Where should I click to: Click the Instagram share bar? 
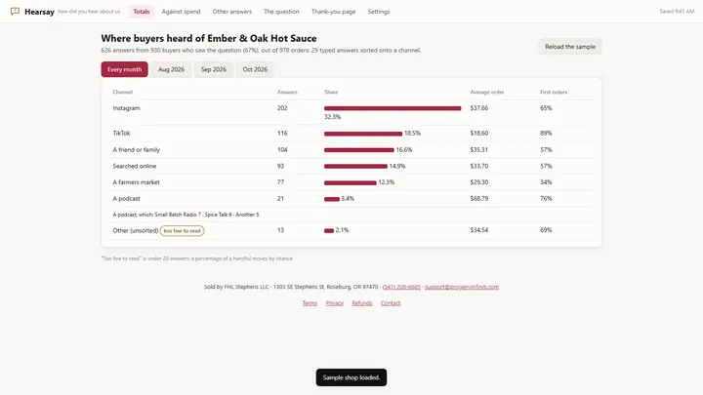393,108
